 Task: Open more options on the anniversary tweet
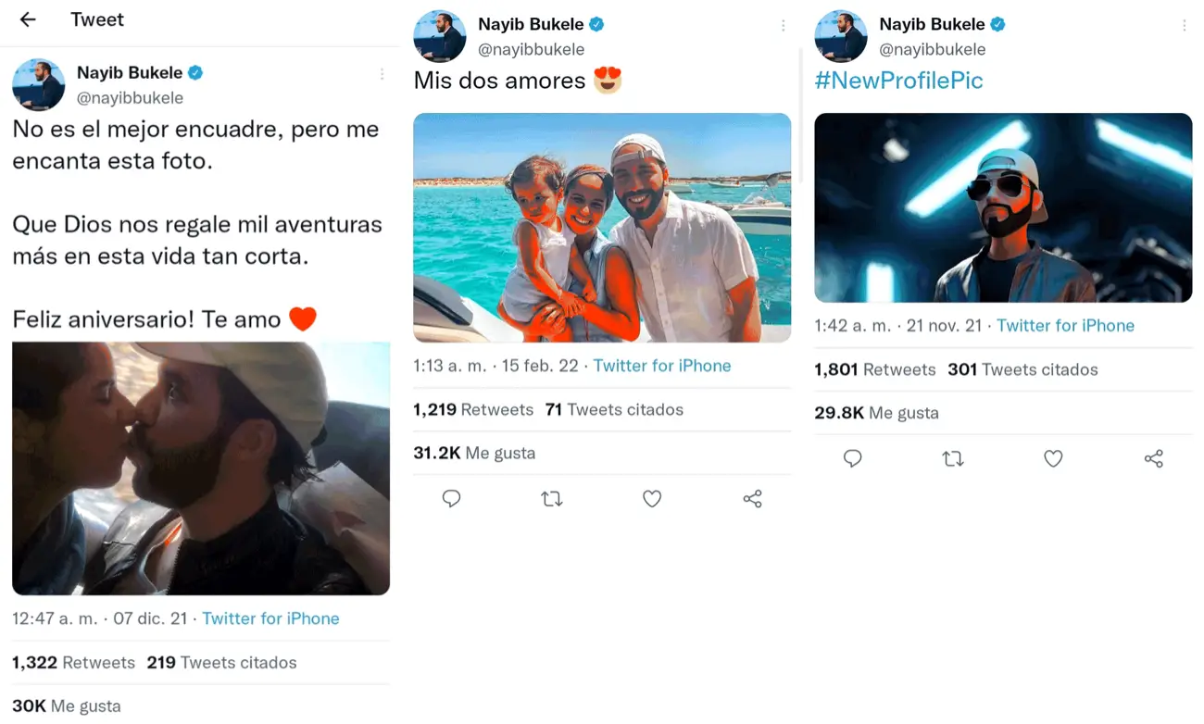(382, 74)
